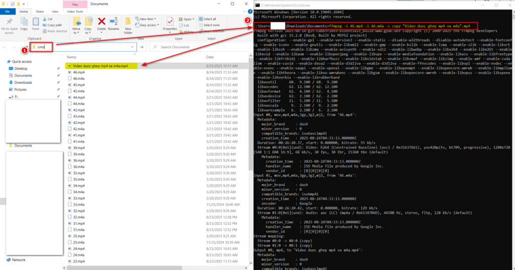This screenshot has height=270, width=515.
Task: Click the red Delete X icon
Action: [x=102, y=22]
